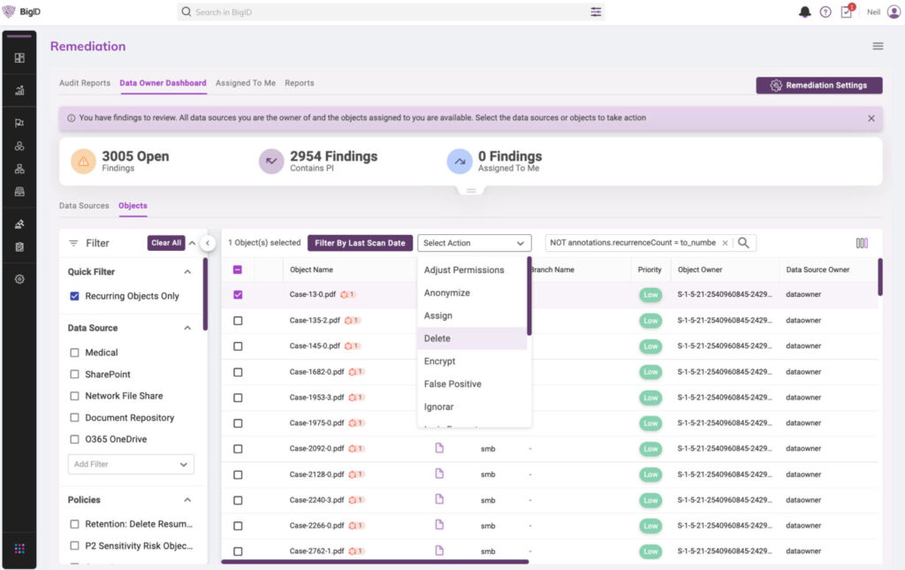Check the Document Repository filter
This screenshot has height=570, width=905.
(74, 418)
